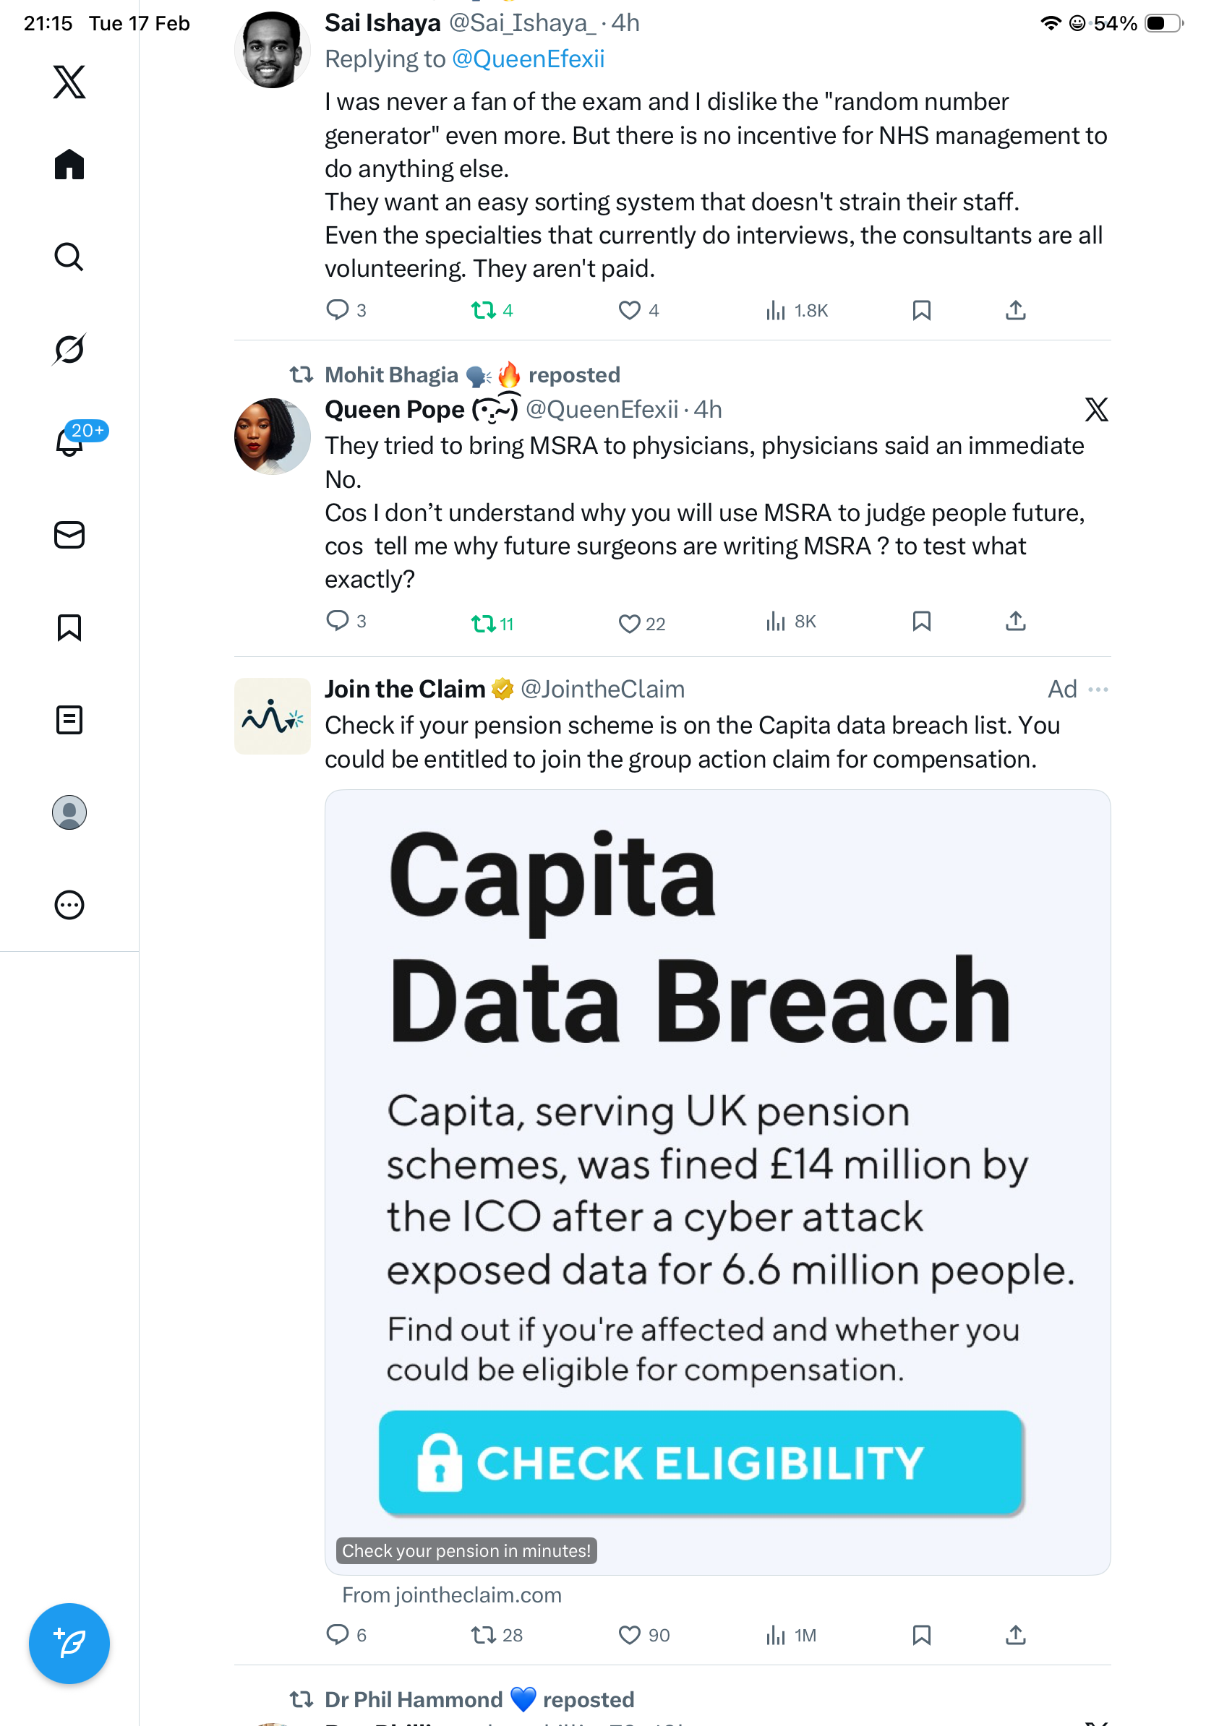Open the three-dot menu on the ad
Image resolution: width=1206 pixels, height=1726 pixels.
(x=1098, y=690)
